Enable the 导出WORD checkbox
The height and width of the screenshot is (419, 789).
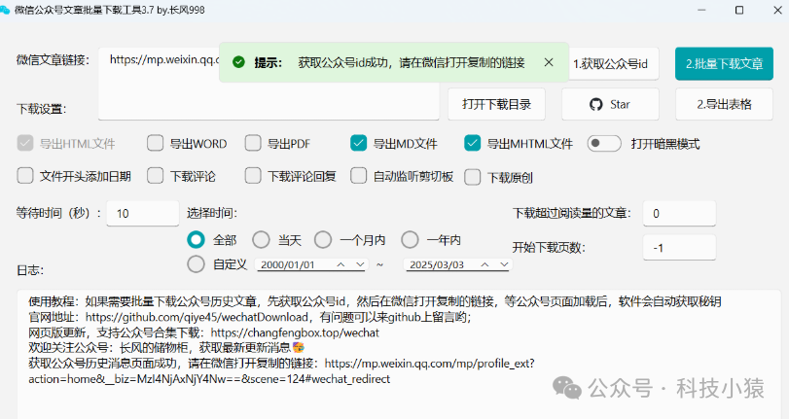[x=155, y=143]
